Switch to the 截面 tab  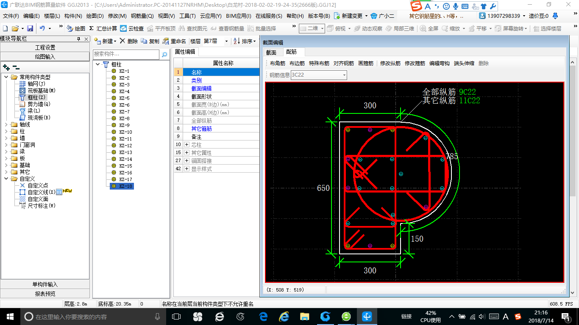tap(271, 52)
